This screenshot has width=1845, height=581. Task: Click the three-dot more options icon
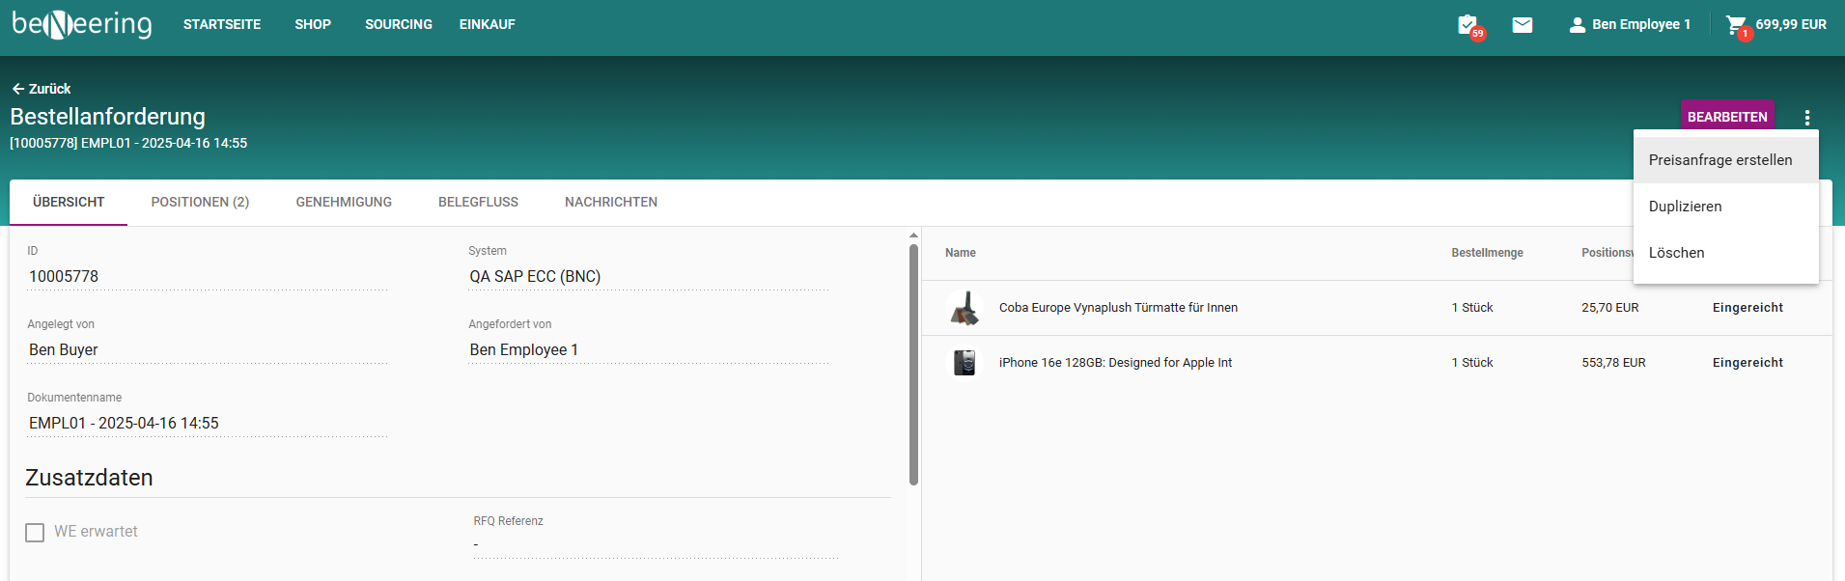click(x=1806, y=118)
